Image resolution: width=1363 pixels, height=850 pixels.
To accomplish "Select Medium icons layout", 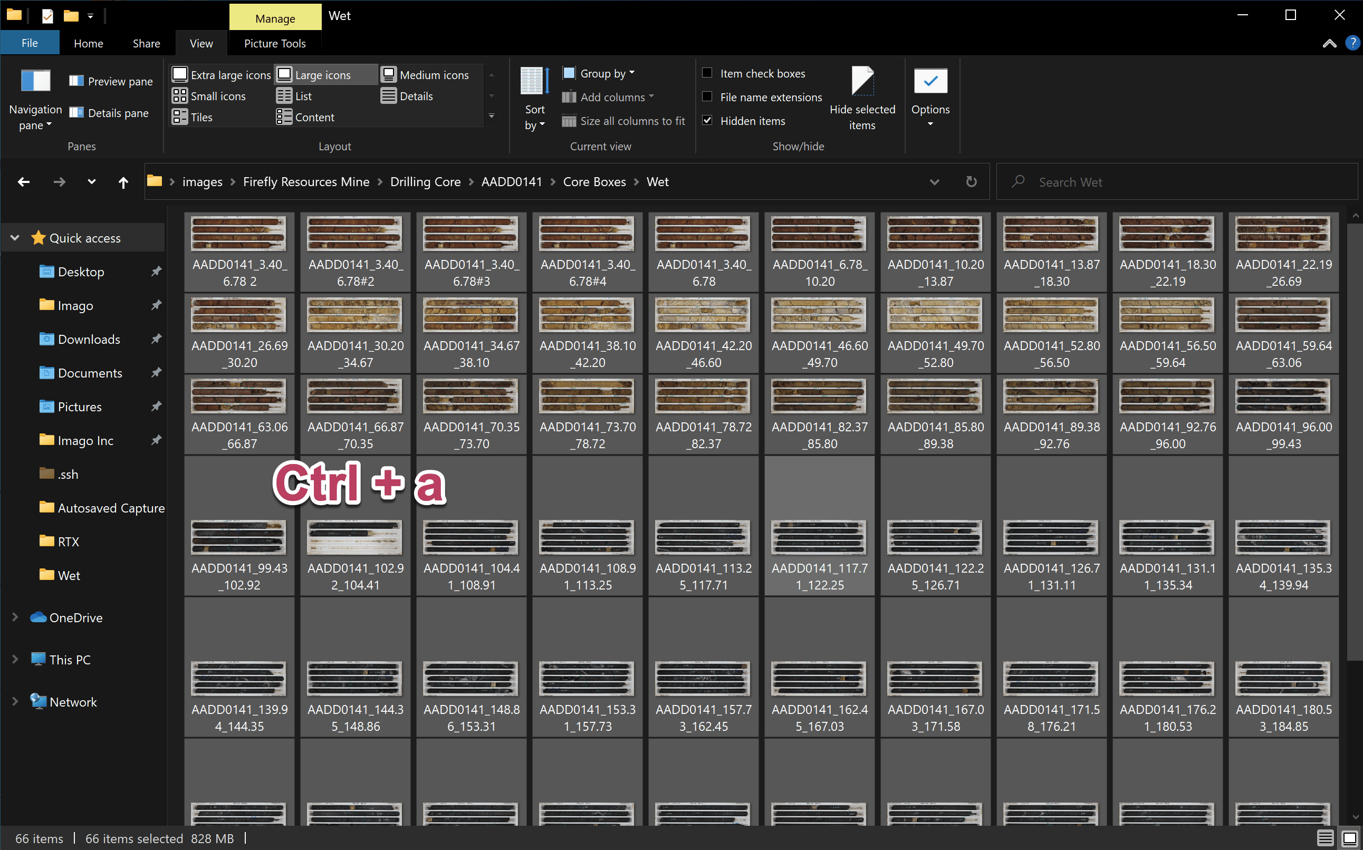I will (425, 75).
